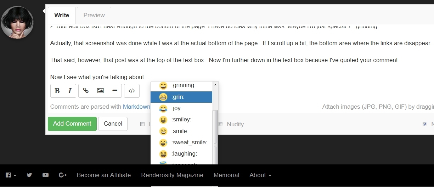The width and height of the screenshot is (434, 187).
Task: Click in the comment text area
Action: point(241,54)
